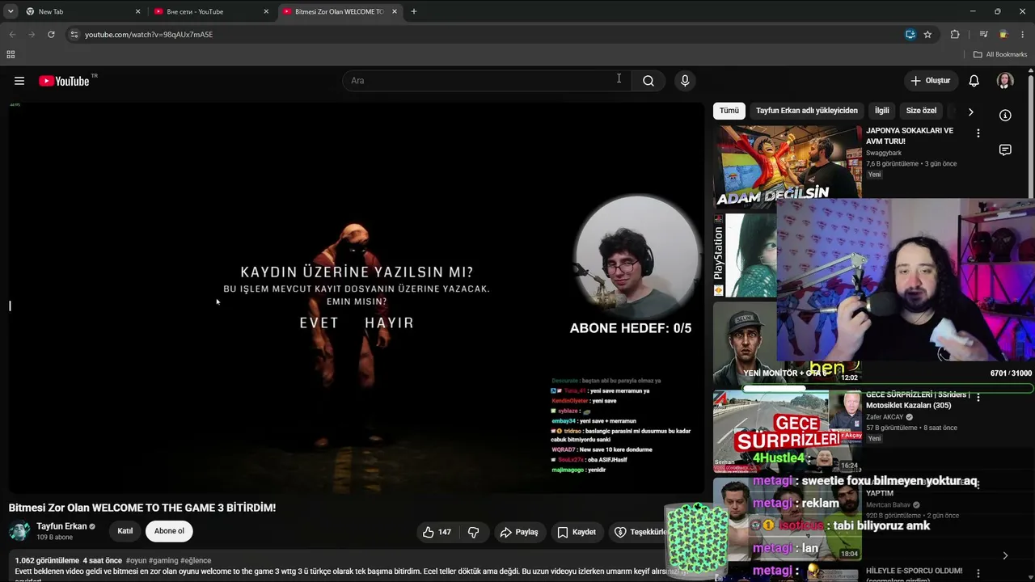Viewport: 1035px width, 582px height.
Task: Dislike the video with the thumbs-down button
Action: point(474,532)
